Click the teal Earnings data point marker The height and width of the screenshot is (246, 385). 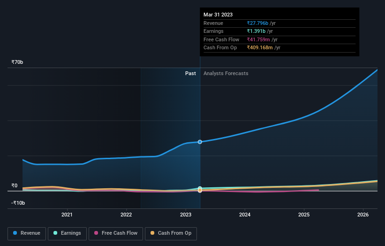click(200, 188)
